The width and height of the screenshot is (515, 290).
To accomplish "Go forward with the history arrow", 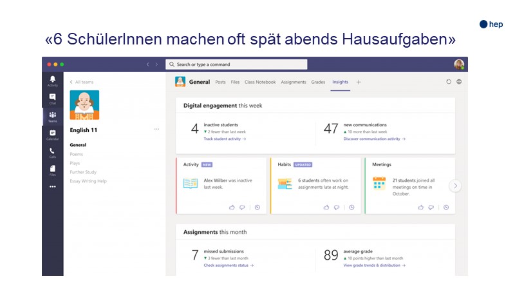I will pos(156,64).
